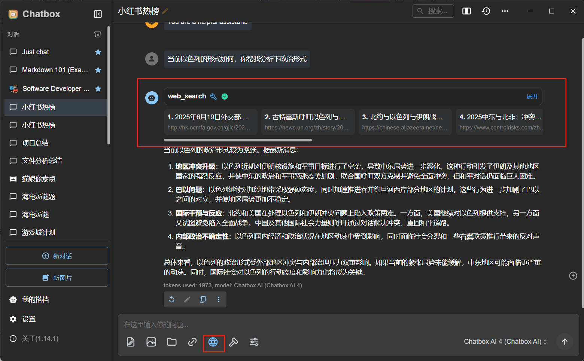584x361 pixels.
Task: Create a new image with 新图片
Action: (57, 278)
